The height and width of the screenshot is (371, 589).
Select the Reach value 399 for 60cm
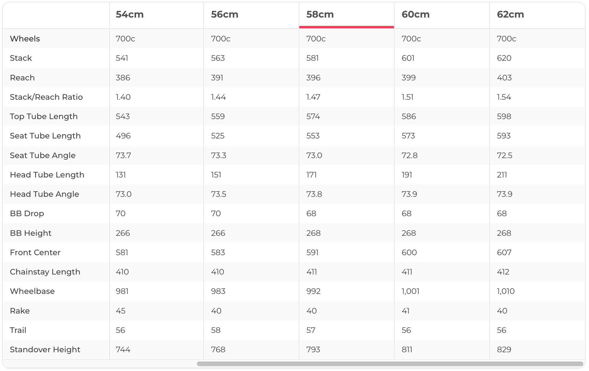click(408, 78)
